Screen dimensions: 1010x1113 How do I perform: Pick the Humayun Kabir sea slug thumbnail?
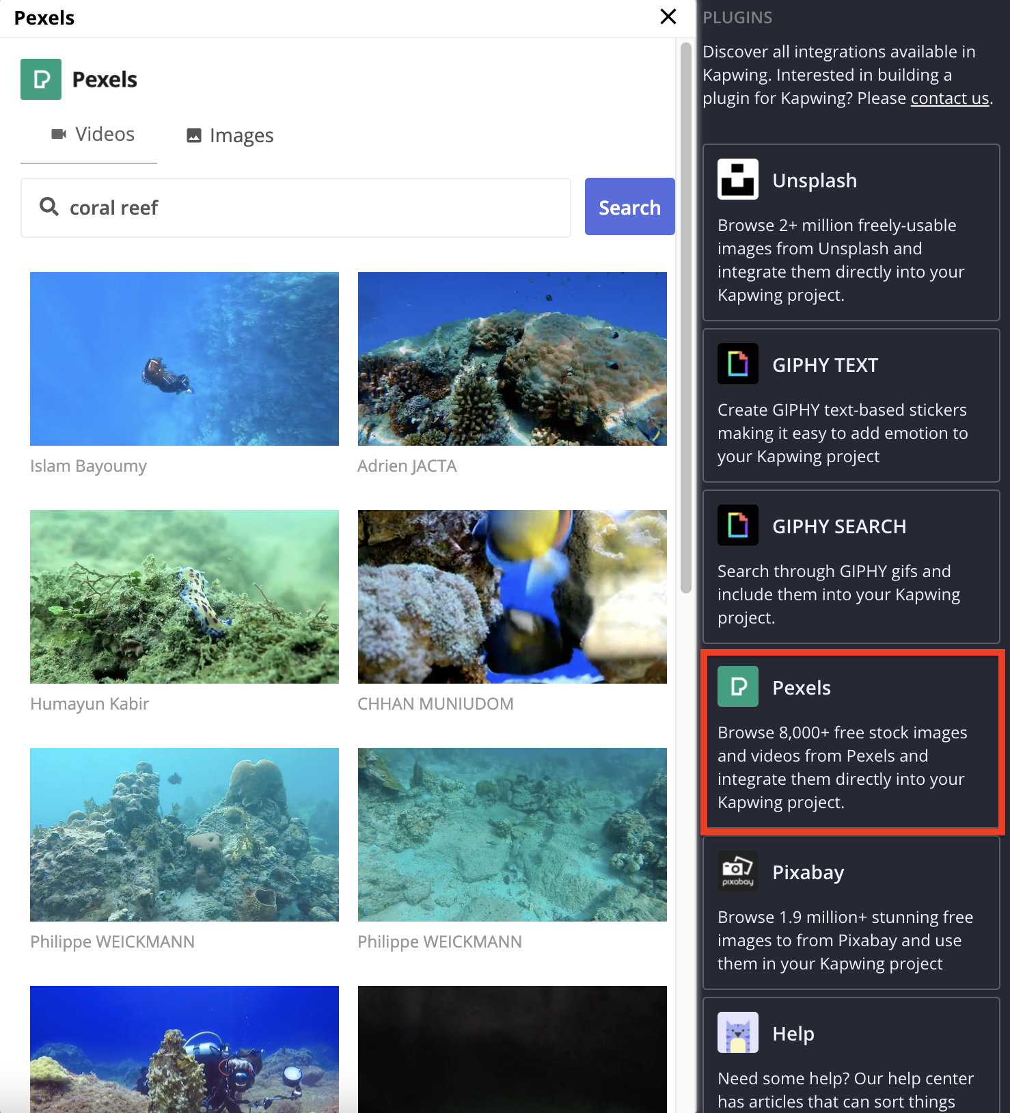tap(185, 597)
